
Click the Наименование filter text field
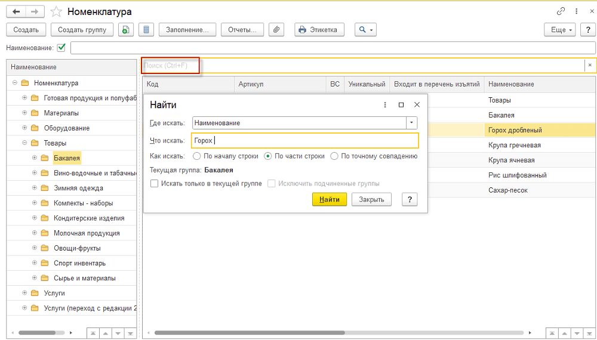tap(333, 48)
